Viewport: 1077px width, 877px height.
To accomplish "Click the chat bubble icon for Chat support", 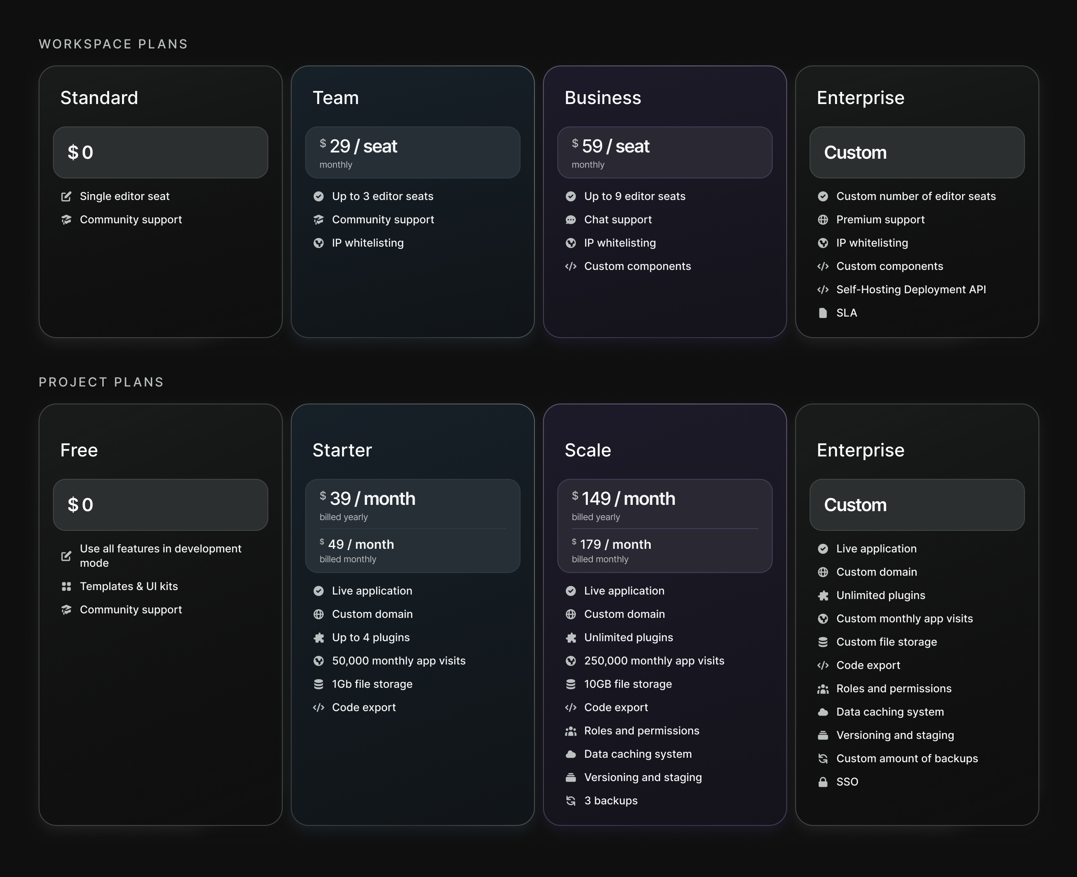I will pos(570,220).
